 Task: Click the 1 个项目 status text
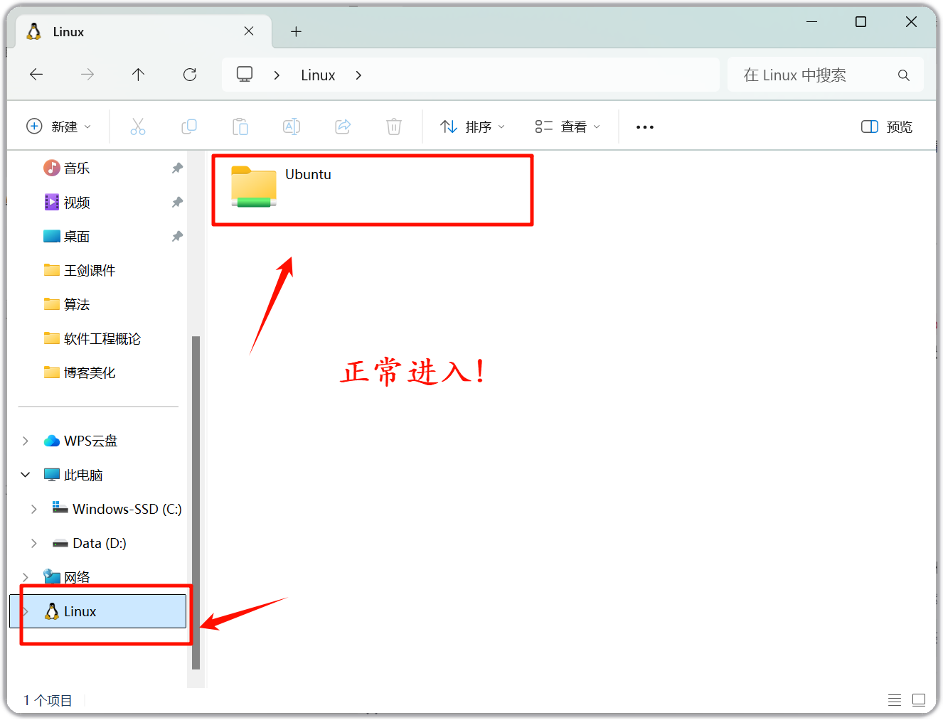pyautogui.click(x=48, y=701)
